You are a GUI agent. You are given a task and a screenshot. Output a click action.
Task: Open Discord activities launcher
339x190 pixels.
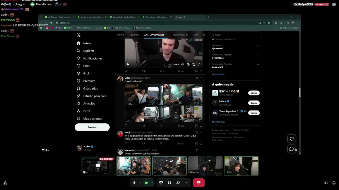pos(169,183)
